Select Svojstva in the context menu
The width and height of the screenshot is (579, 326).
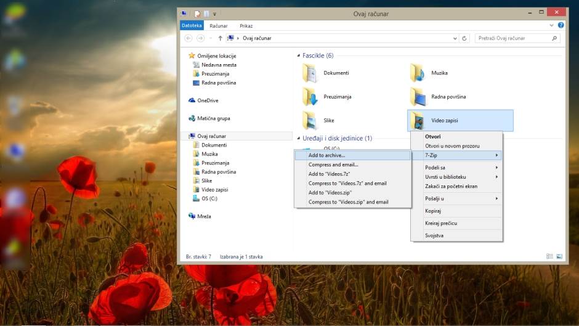434,235
